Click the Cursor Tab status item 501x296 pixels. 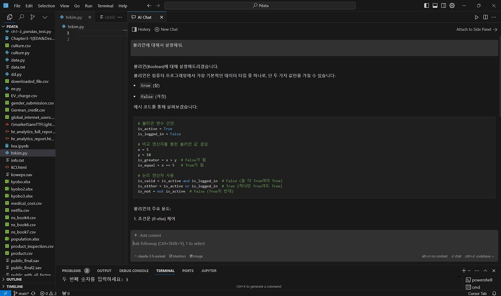477,293
